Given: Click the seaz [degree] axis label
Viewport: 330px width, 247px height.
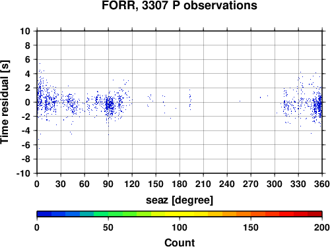Looking at the screenshot, I should (x=180, y=200).
